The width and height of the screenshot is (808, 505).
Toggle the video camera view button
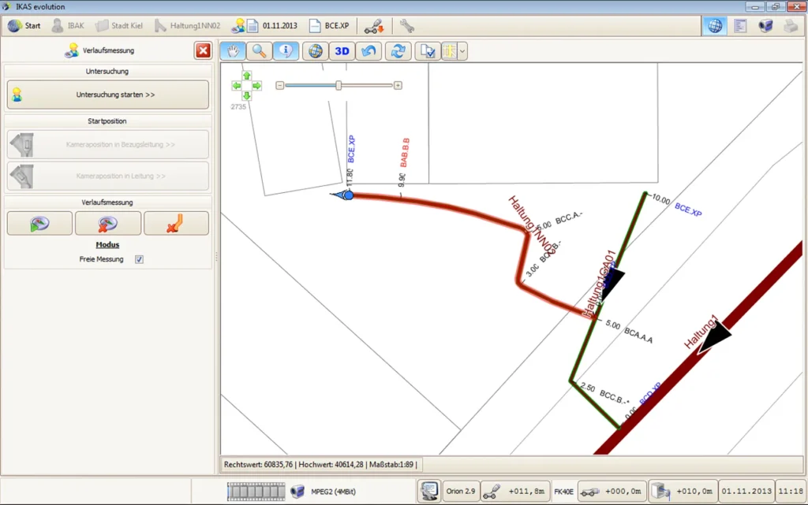point(765,25)
